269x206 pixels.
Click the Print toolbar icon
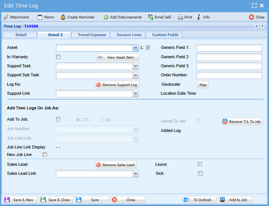[x=180, y=17]
